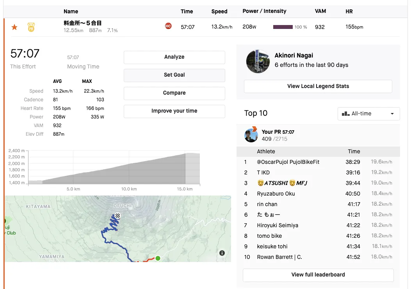The height and width of the screenshot is (289, 411).
Task: Click the Analyze button
Action: click(x=174, y=57)
